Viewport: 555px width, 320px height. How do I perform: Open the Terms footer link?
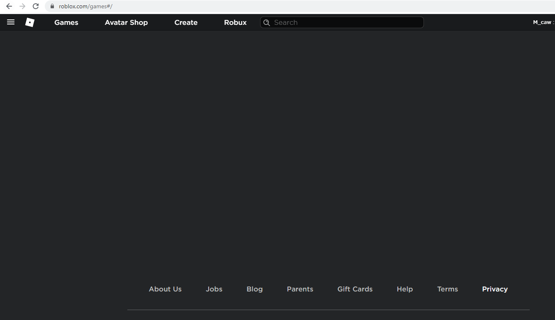(x=448, y=289)
